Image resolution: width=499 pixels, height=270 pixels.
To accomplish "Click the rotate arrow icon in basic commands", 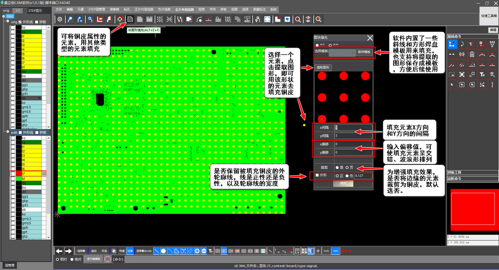I will coord(462,44).
